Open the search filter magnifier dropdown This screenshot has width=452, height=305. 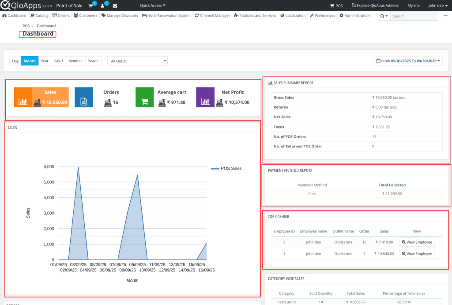(384, 16)
